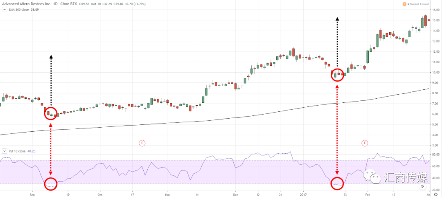
Task: Click the 13.00 price scale label
Action: (x=435, y=41)
